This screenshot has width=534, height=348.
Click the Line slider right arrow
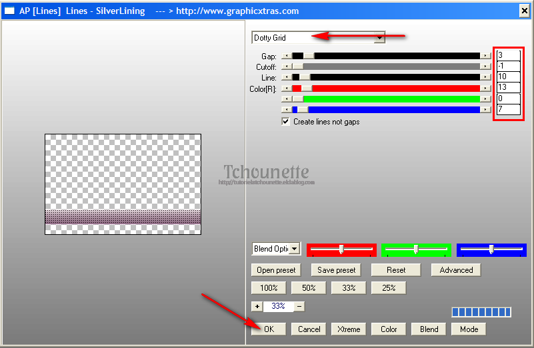[486, 78]
